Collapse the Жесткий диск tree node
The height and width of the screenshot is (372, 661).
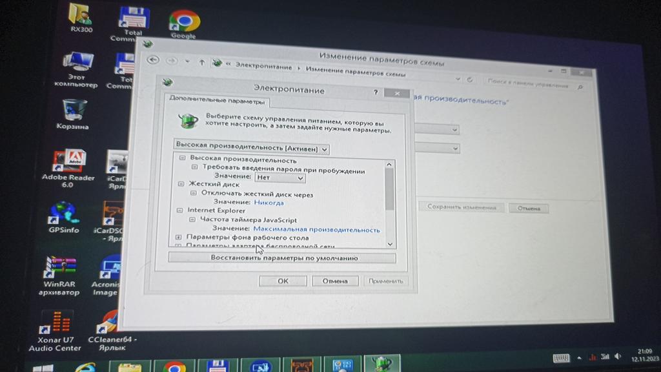pos(181,184)
